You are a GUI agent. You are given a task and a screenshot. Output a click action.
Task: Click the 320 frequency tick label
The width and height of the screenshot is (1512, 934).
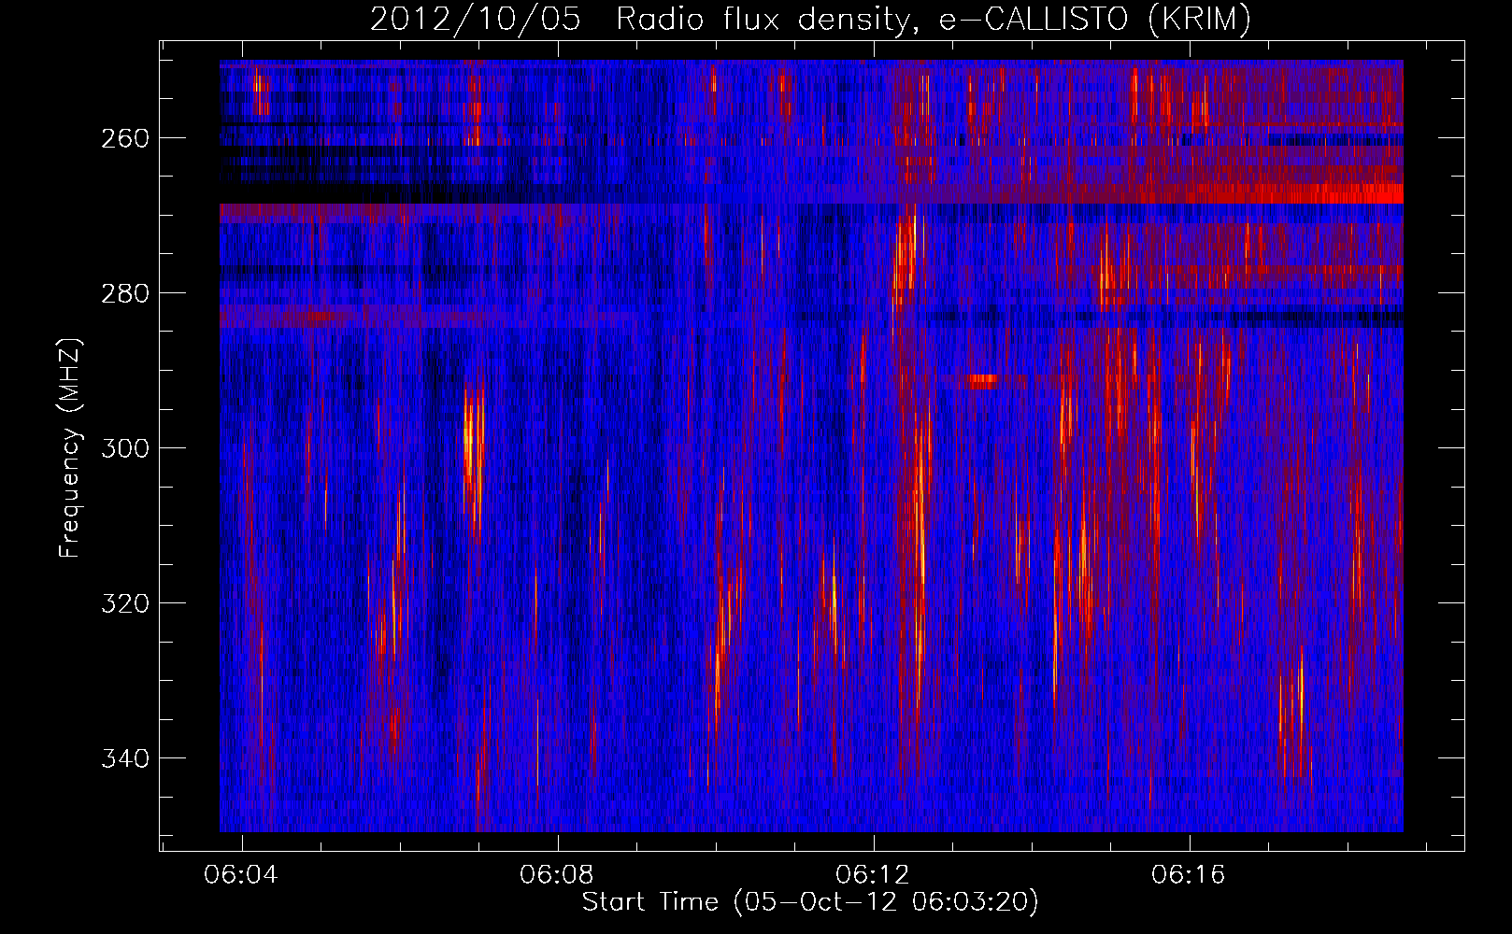[x=124, y=603]
